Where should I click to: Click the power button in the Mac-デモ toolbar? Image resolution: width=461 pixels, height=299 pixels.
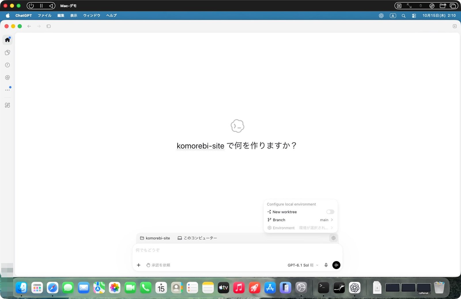point(31,6)
